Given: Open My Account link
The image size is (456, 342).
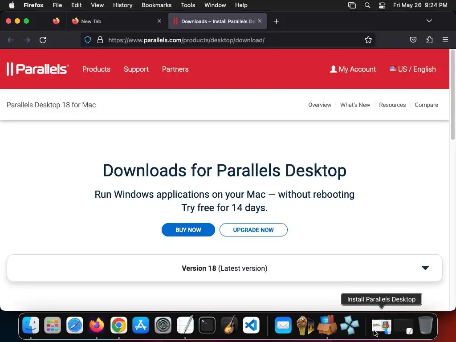Looking at the screenshot, I should (x=353, y=69).
